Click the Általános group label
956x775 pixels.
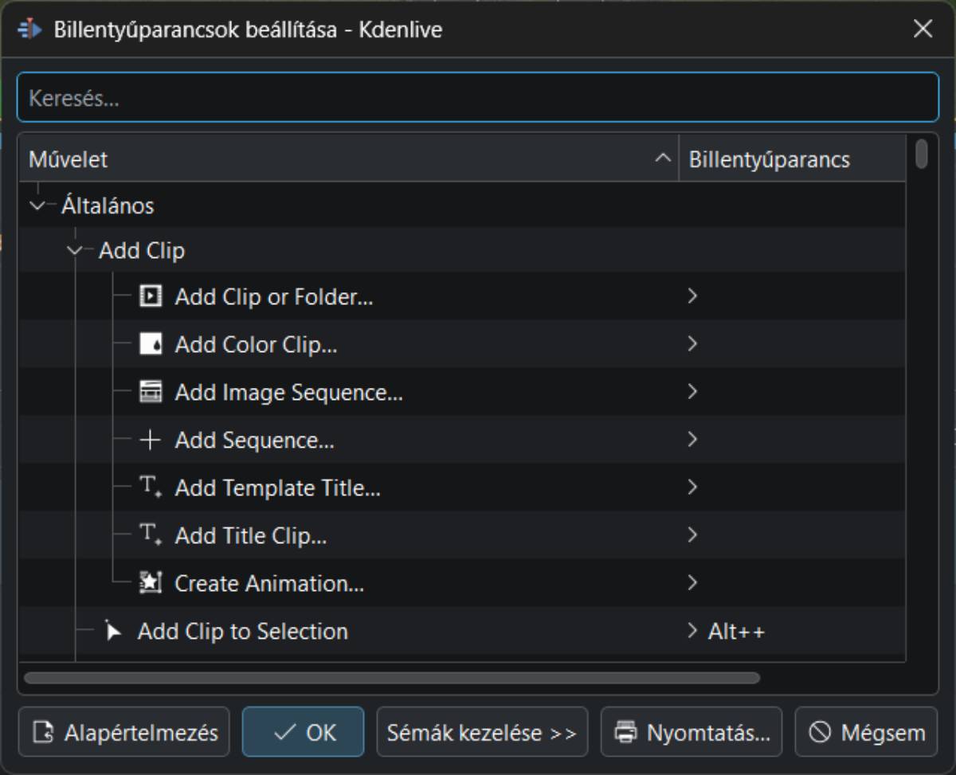click(108, 205)
